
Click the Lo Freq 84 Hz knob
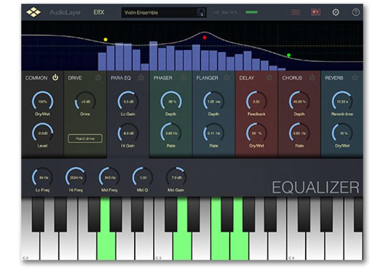pyautogui.click(x=43, y=178)
